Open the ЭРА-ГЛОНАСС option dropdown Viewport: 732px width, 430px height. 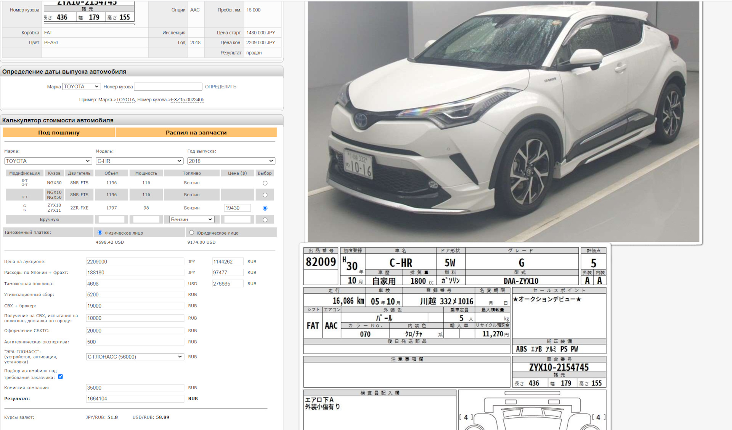[135, 357]
